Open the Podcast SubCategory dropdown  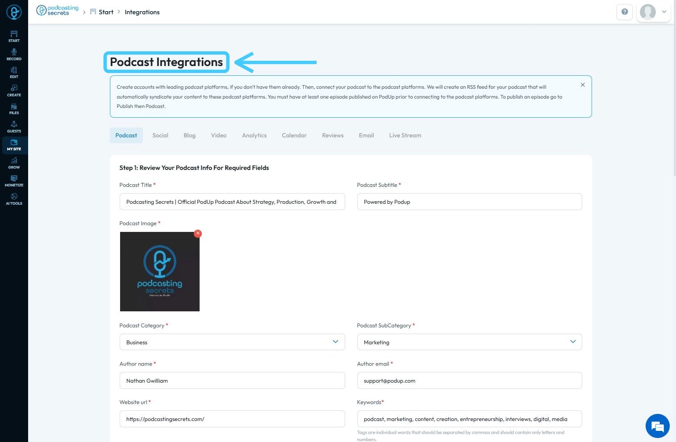(470, 342)
